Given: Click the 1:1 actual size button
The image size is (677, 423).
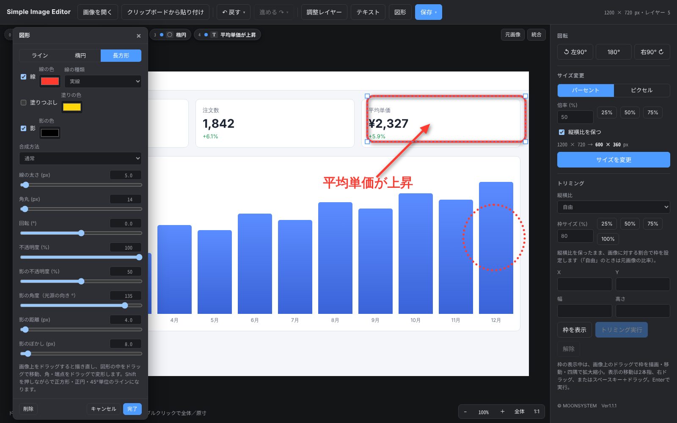Looking at the screenshot, I should coord(537,412).
